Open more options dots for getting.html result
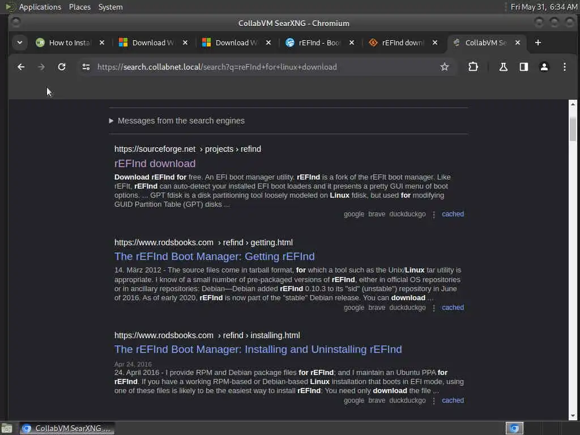Image resolution: width=580 pixels, height=435 pixels. coord(433,308)
